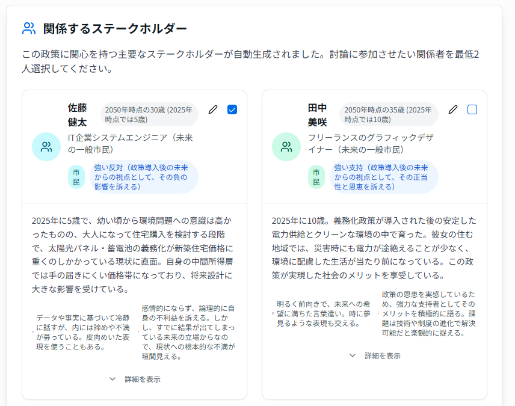Click the 市民 badge on 田中美咲's card
This screenshot has height=406, width=515.
point(316,177)
